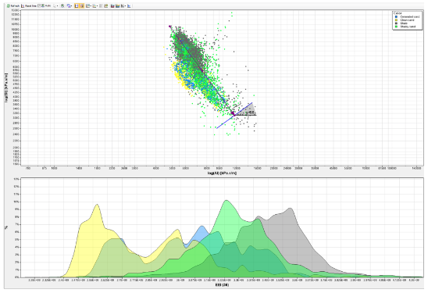
Task: Click the blue line chart icon
Action: [x=129, y=5]
